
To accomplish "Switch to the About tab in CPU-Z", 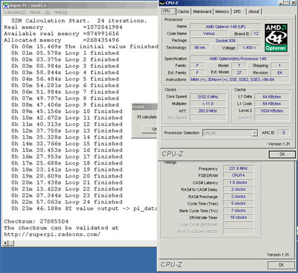I will 253,11.
